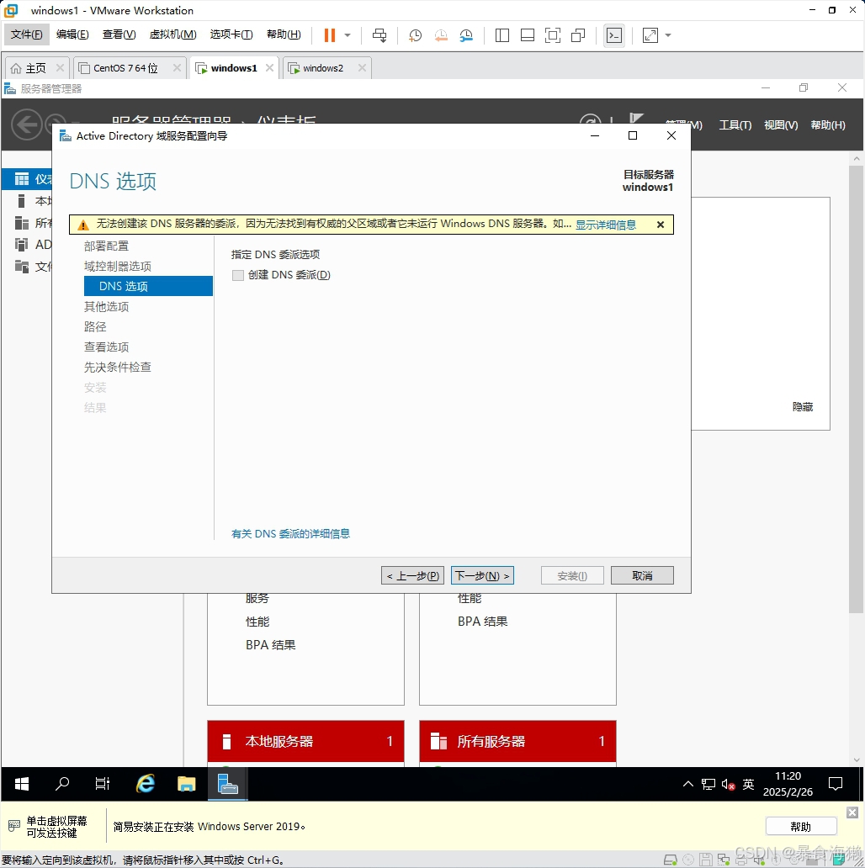Click the 上一步(P) button

[x=412, y=575]
